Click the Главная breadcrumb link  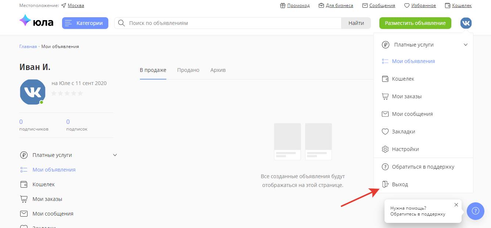pos(28,47)
